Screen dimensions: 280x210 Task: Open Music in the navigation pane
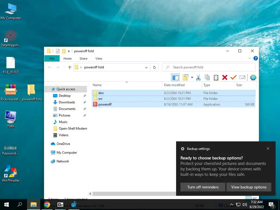[x=63, y=122]
